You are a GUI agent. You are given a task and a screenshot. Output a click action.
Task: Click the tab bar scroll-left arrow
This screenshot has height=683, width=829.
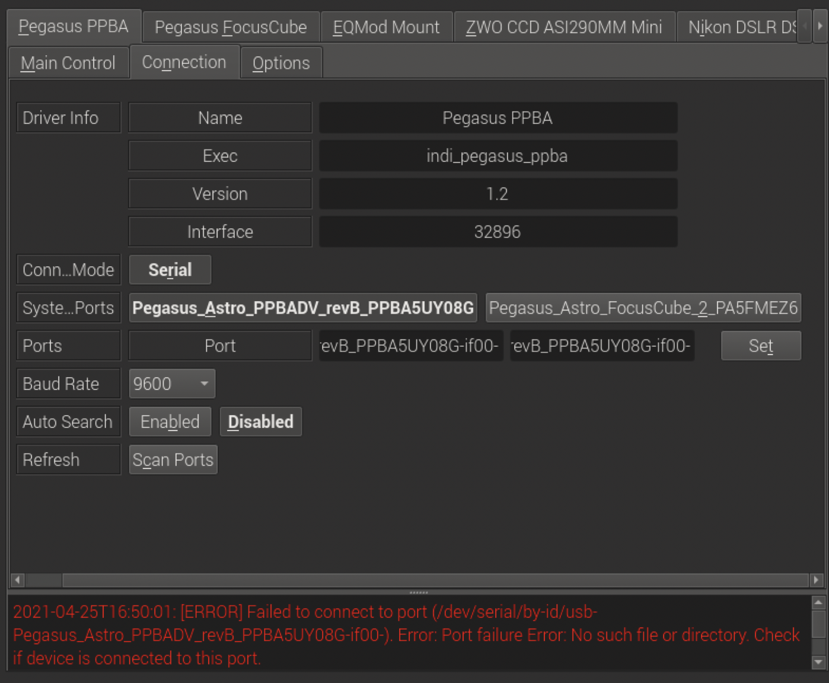pos(805,26)
